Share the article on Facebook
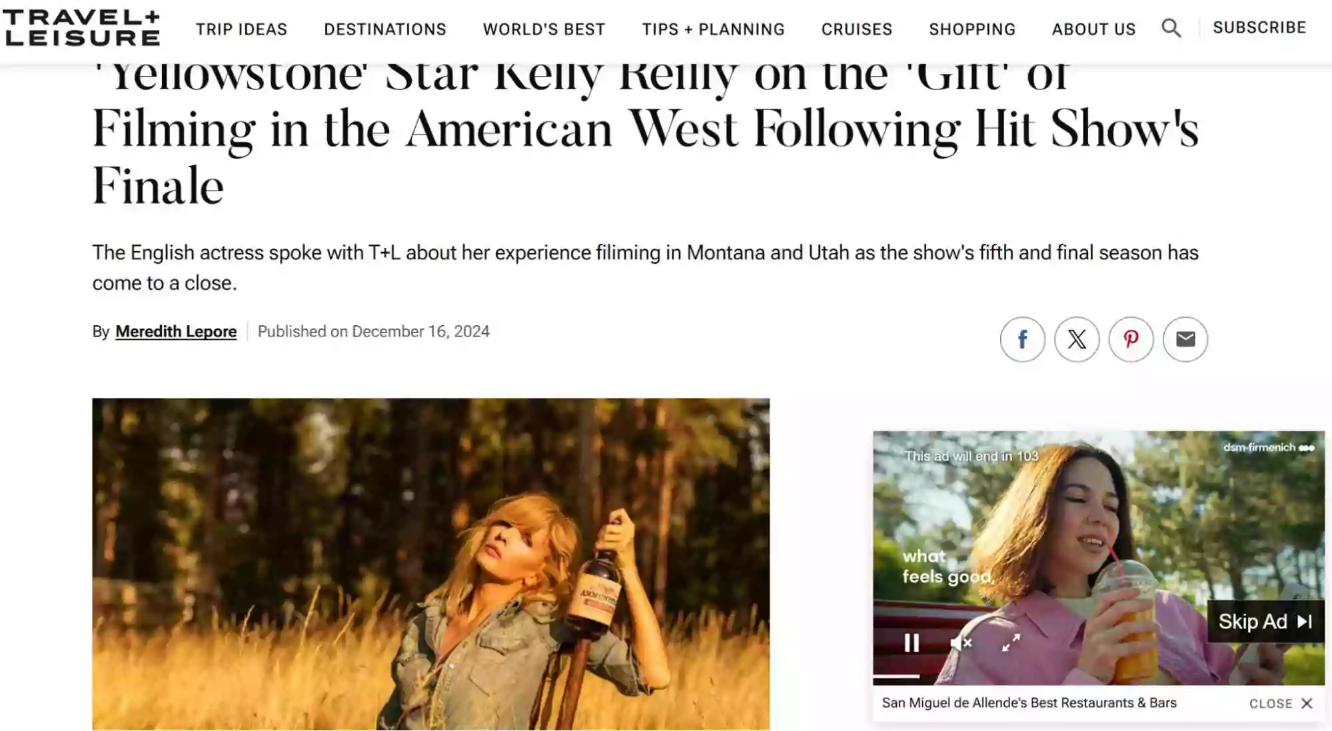The width and height of the screenshot is (1332, 731). (1023, 339)
